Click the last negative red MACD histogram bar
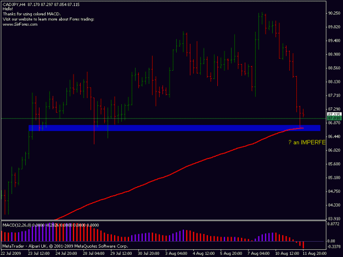Image resolution: width=343 pixels, height=257 pixels. tap(303, 245)
